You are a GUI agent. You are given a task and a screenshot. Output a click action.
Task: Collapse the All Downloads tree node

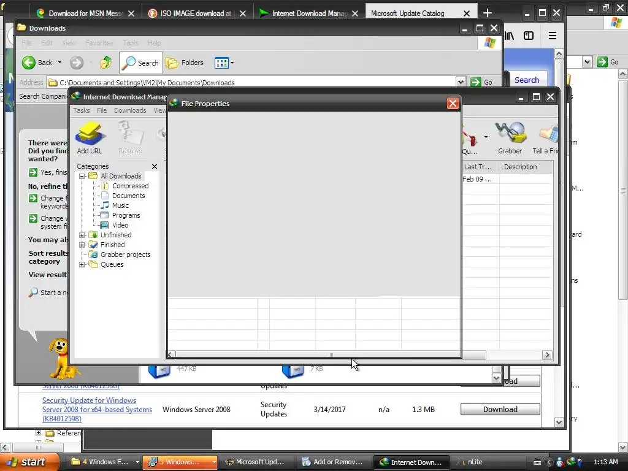pos(82,176)
